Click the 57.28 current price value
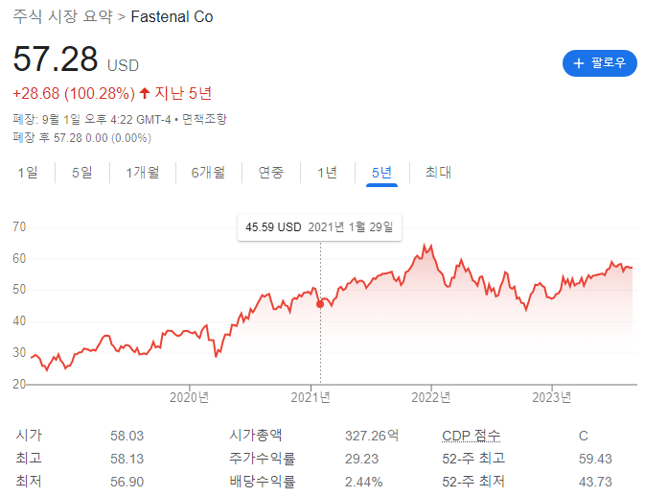645x497 pixels. [56, 59]
